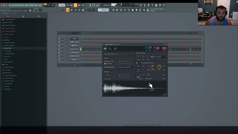
Task: Open the PATTERNS menu
Action: click(21, 5)
